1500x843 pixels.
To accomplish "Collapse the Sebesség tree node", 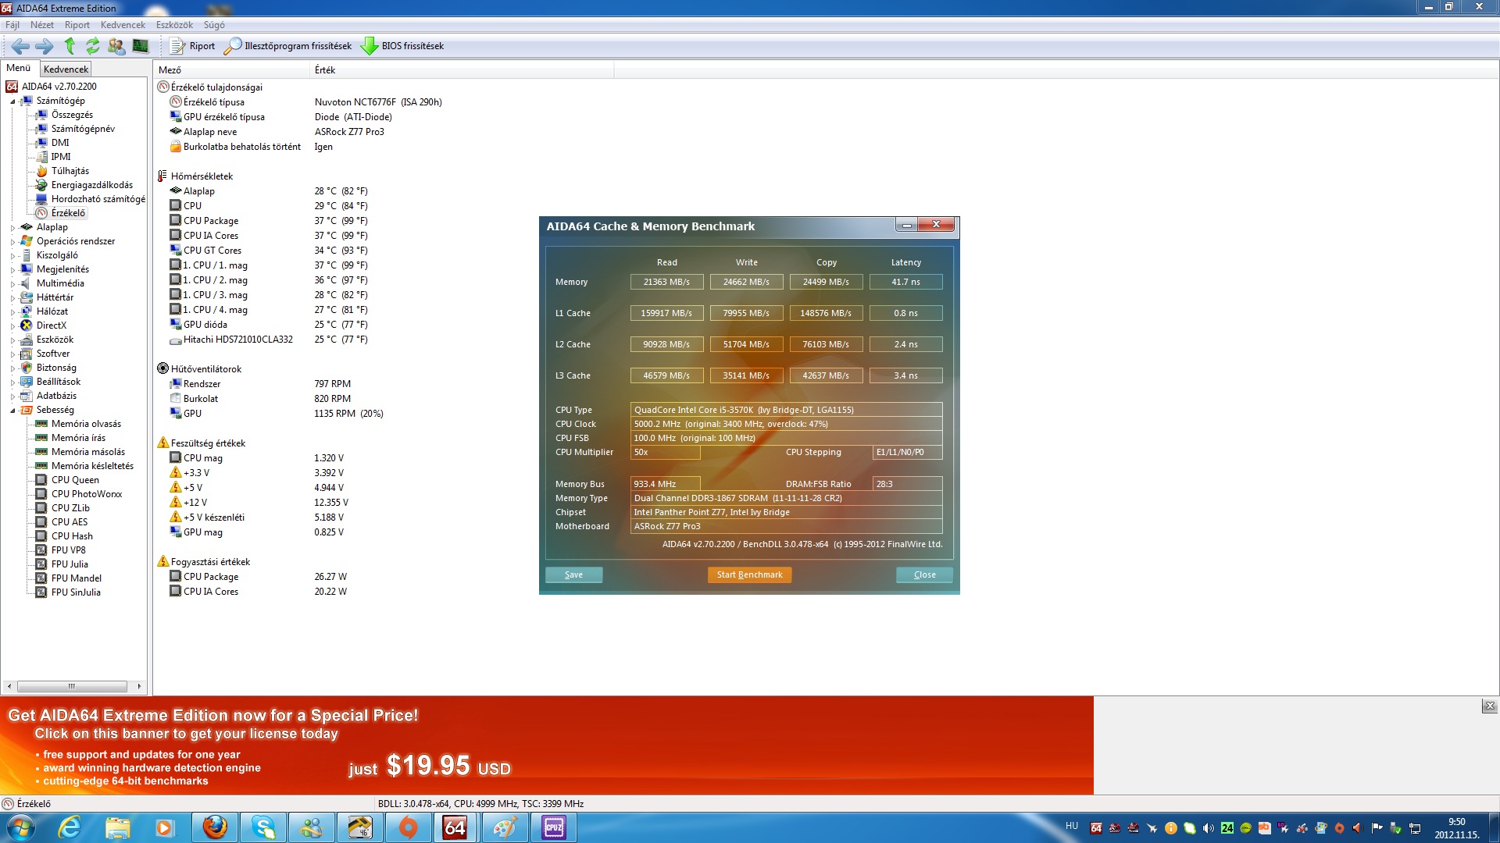I will pyautogui.click(x=12, y=410).
